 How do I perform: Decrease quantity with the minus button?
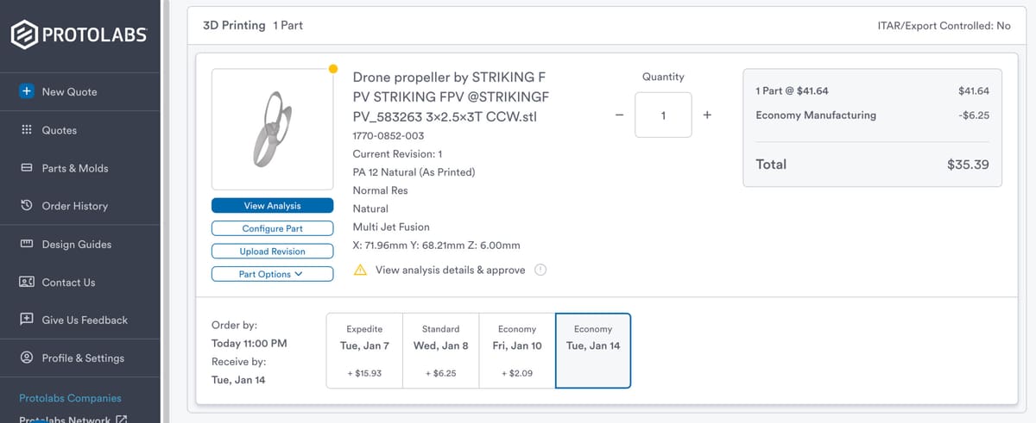(619, 115)
